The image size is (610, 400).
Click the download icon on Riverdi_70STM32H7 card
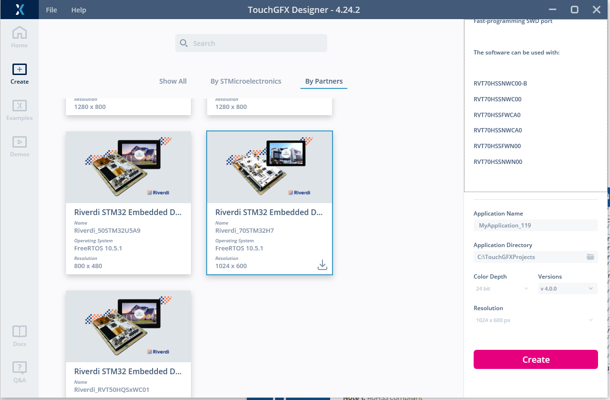322,264
